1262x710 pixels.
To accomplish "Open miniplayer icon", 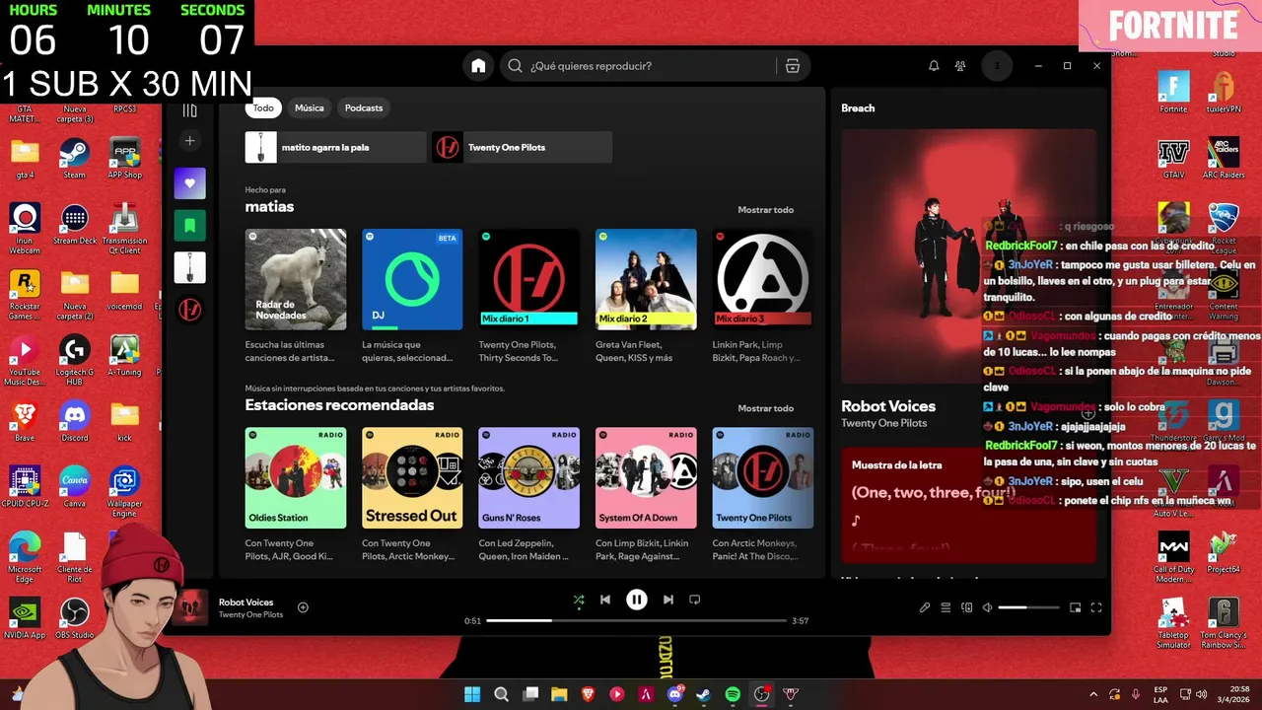I will point(1076,607).
